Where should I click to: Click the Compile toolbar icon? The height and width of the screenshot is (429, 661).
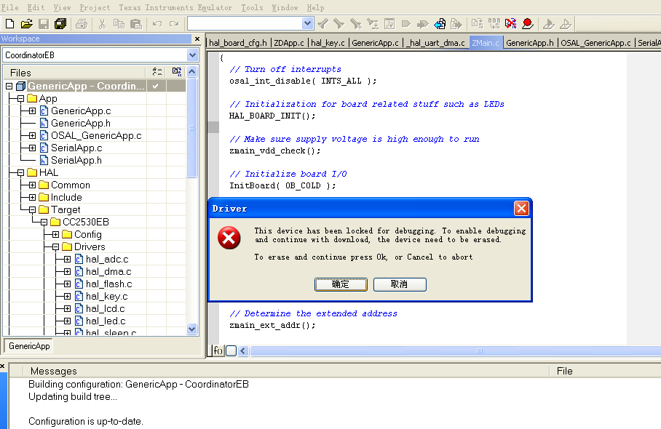[478, 24]
